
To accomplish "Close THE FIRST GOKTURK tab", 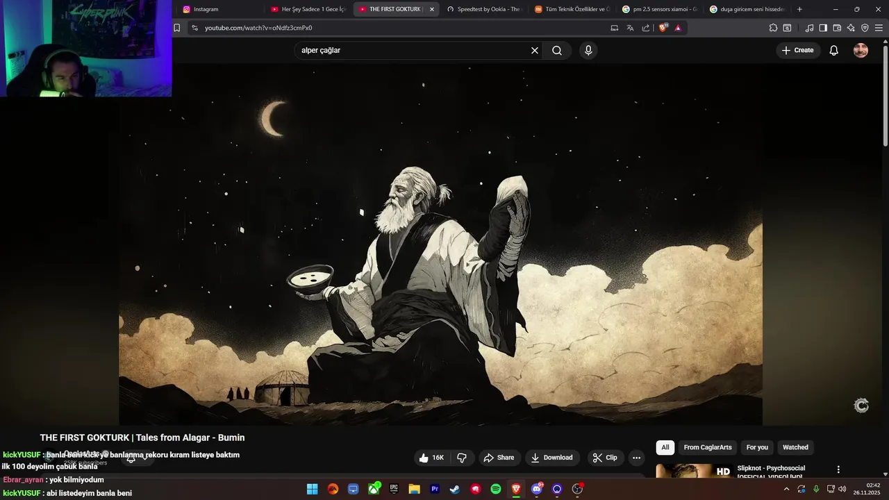I will [432, 9].
